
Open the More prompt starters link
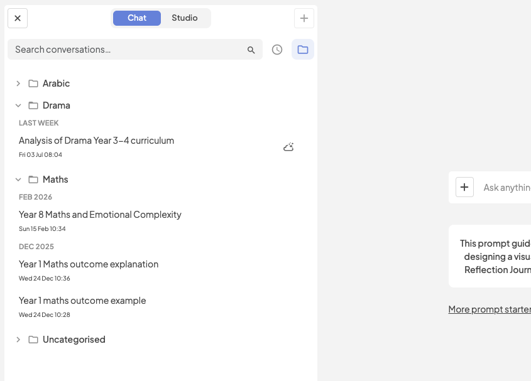coord(490,309)
